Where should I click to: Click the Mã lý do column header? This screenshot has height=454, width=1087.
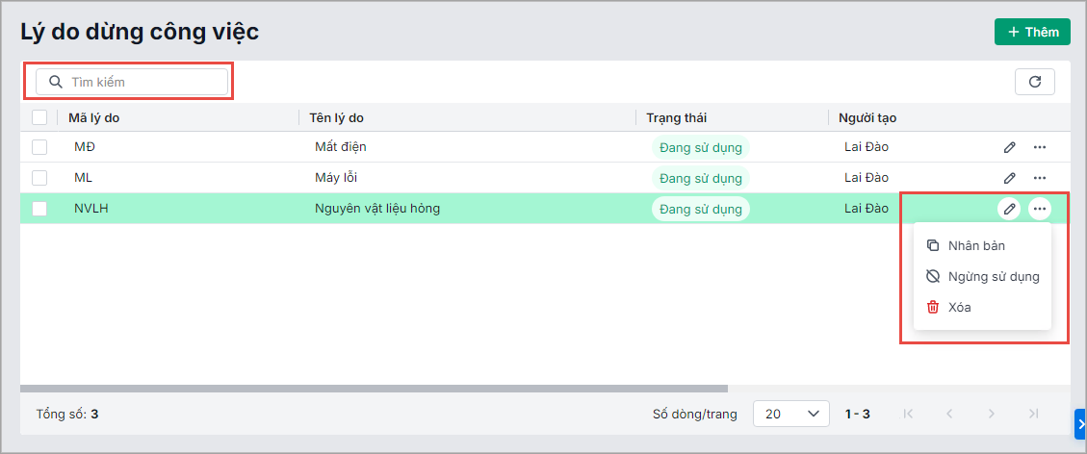point(93,117)
